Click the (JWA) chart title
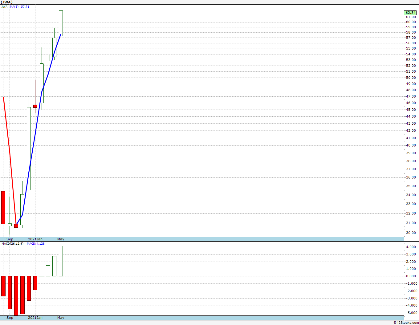This screenshot has height=325, width=419. (7, 2)
